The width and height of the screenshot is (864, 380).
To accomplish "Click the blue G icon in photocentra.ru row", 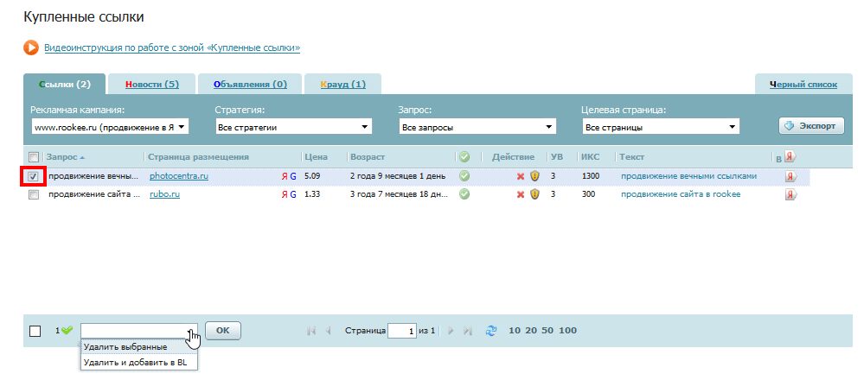I will pos(293,176).
